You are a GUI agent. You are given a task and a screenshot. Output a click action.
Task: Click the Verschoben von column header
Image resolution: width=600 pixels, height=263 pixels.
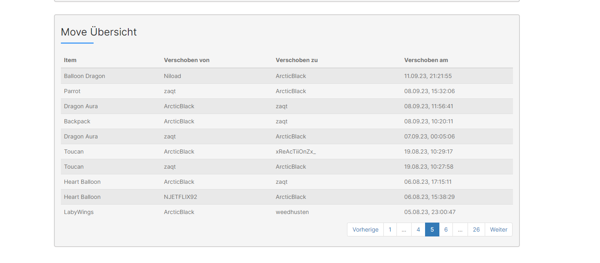(x=187, y=60)
